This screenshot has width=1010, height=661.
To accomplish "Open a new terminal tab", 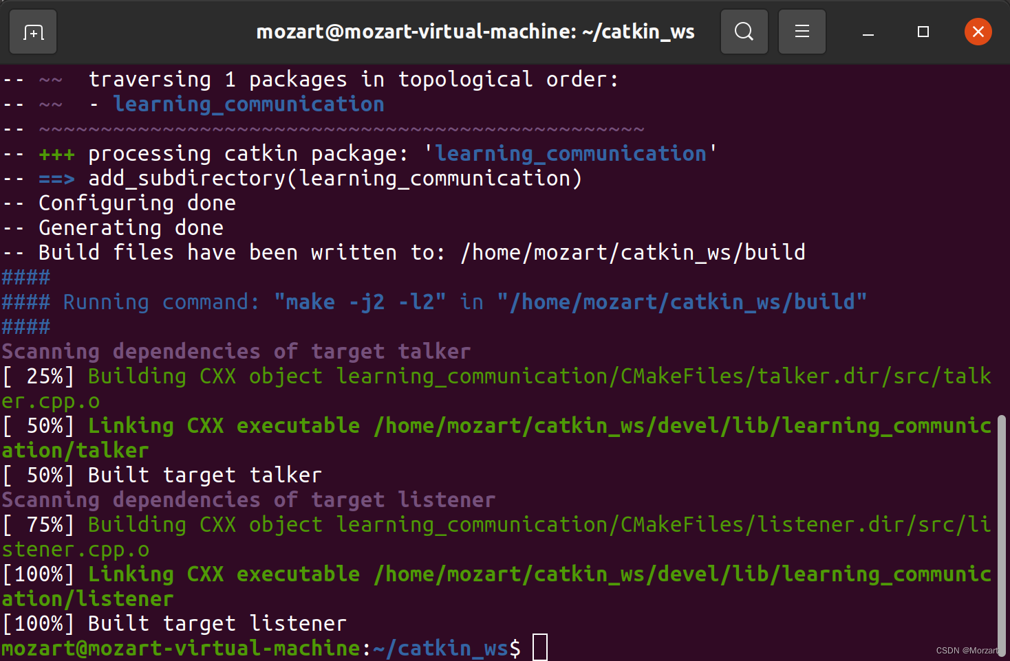I will click(x=33, y=32).
